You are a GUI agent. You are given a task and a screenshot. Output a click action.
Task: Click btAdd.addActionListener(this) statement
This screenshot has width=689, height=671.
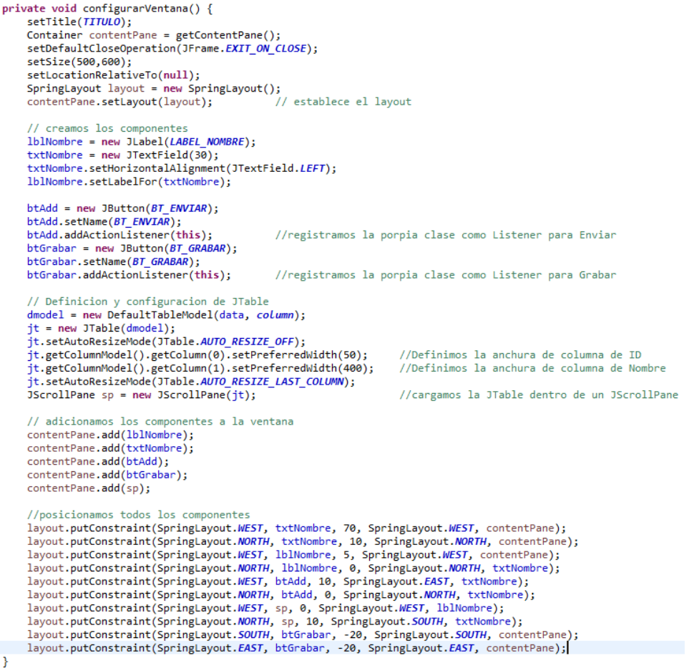pyautogui.click(x=119, y=235)
